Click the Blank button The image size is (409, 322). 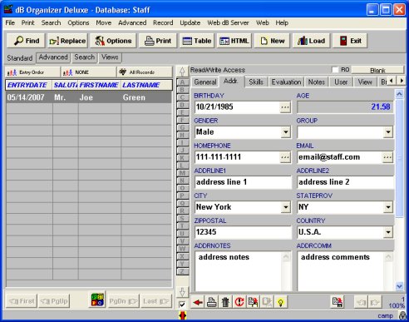tap(377, 70)
